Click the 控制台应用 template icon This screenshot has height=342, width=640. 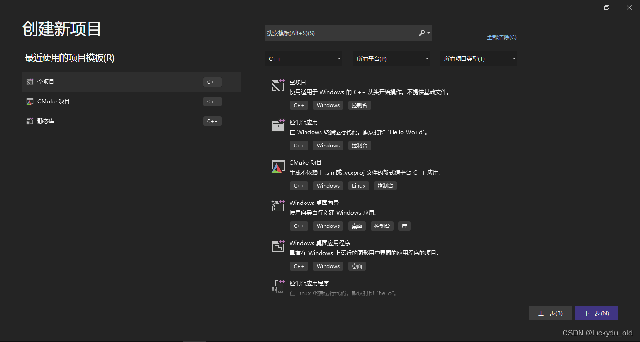tap(278, 125)
